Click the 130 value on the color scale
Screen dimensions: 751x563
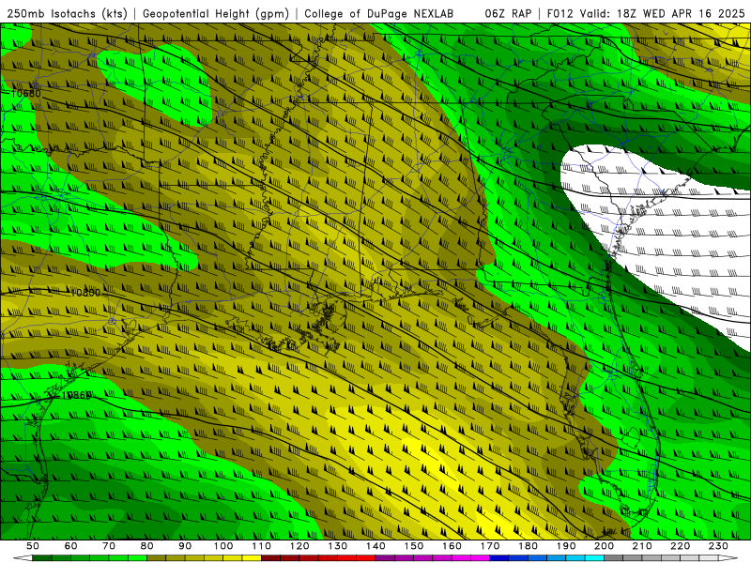click(x=338, y=546)
